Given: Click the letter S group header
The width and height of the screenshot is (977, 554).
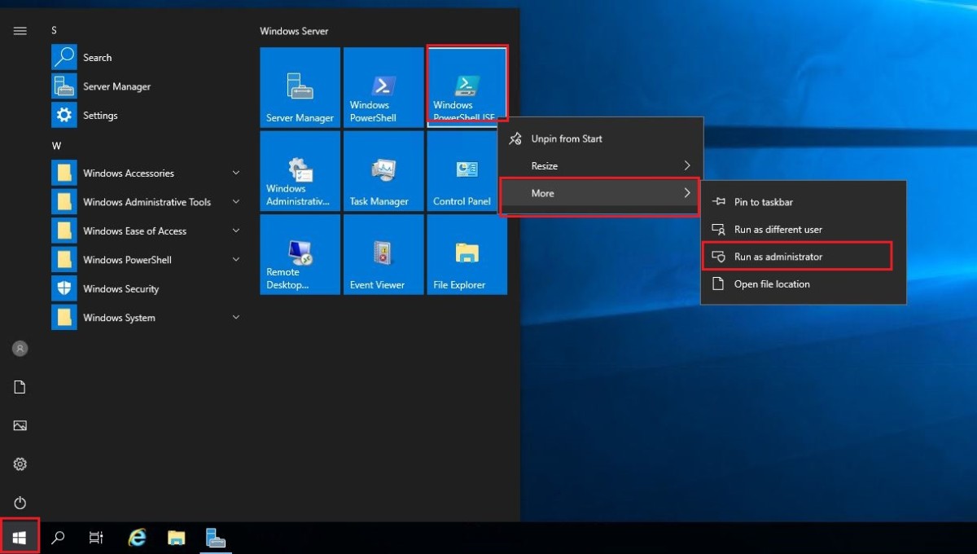Looking at the screenshot, I should pos(55,30).
